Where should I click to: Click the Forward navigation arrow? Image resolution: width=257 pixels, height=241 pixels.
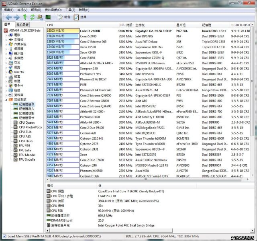tap(16, 17)
